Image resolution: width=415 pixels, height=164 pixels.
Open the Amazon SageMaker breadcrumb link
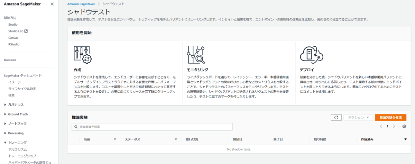tap(81, 4)
